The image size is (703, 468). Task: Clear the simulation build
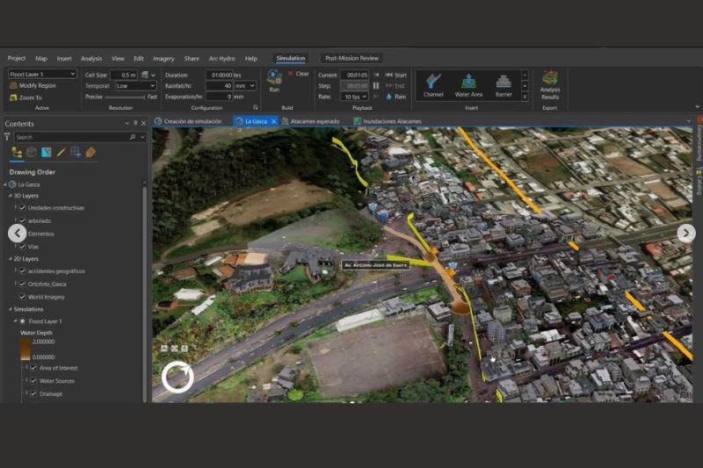298,75
